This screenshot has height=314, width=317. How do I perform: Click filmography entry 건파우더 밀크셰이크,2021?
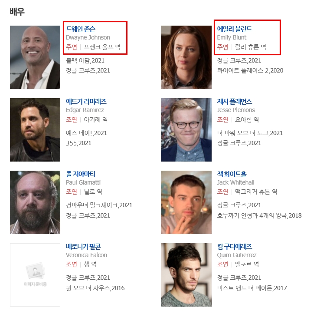tap(99, 205)
